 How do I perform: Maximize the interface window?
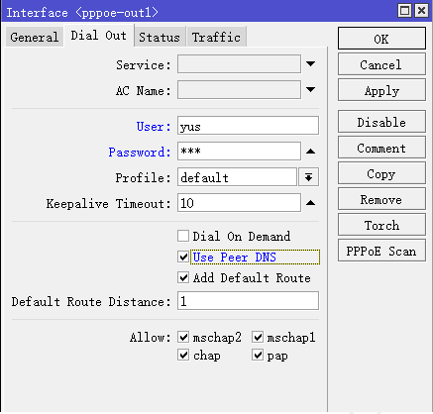(405, 10)
